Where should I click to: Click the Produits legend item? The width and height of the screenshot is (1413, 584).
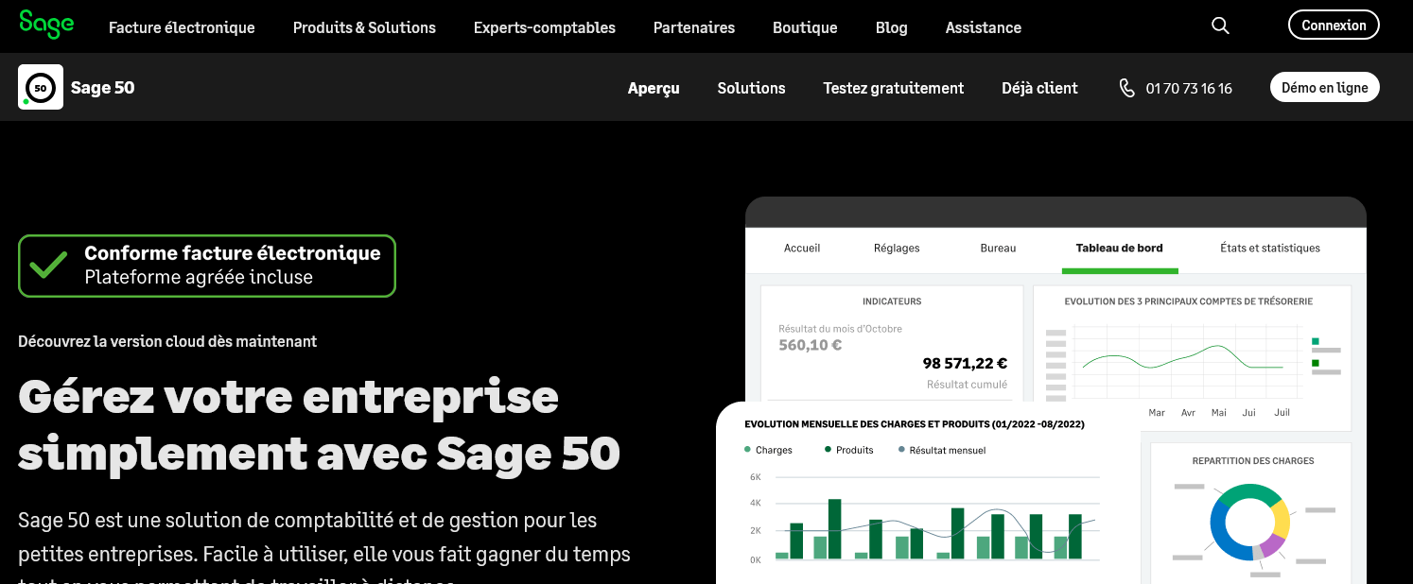pyautogui.click(x=849, y=450)
